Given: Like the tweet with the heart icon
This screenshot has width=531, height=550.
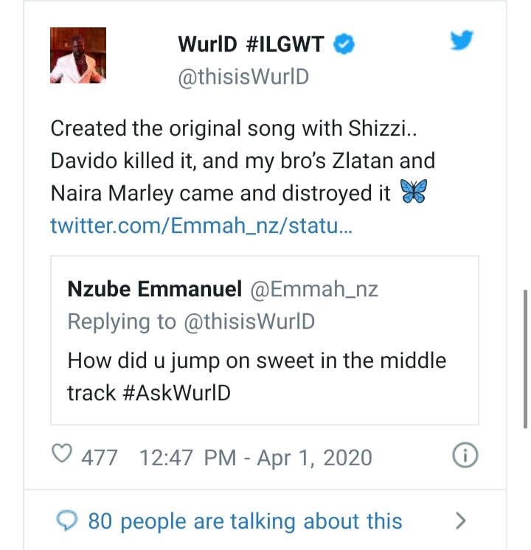Looking at the screenshot, I should point(61,456).
